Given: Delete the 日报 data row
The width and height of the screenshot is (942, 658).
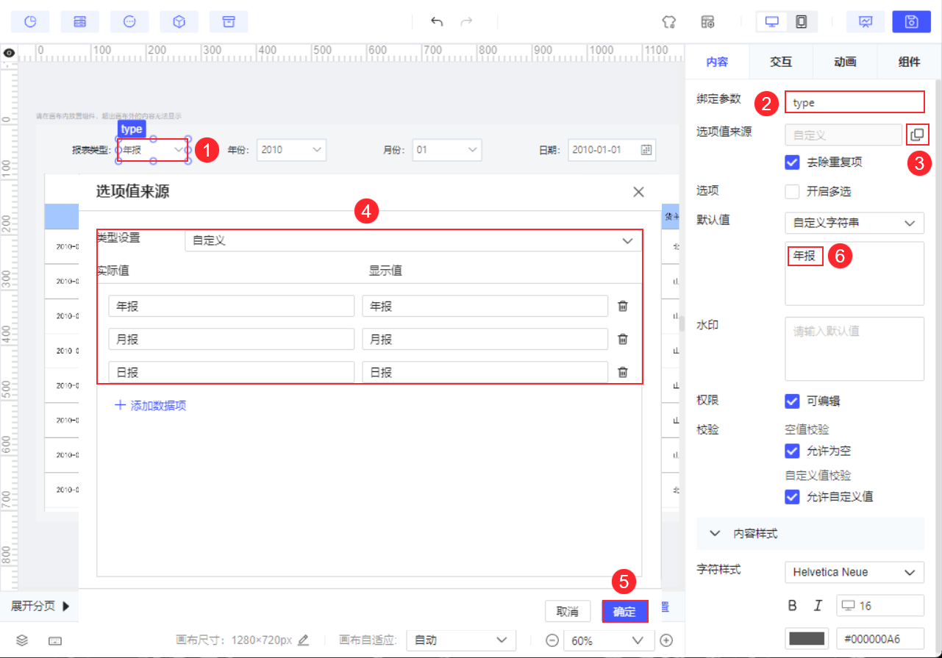Looking at the screenshot, I should 623,372.
